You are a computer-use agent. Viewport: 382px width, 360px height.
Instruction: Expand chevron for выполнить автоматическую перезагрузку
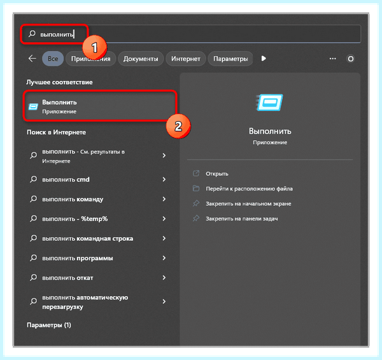(164, 301)
